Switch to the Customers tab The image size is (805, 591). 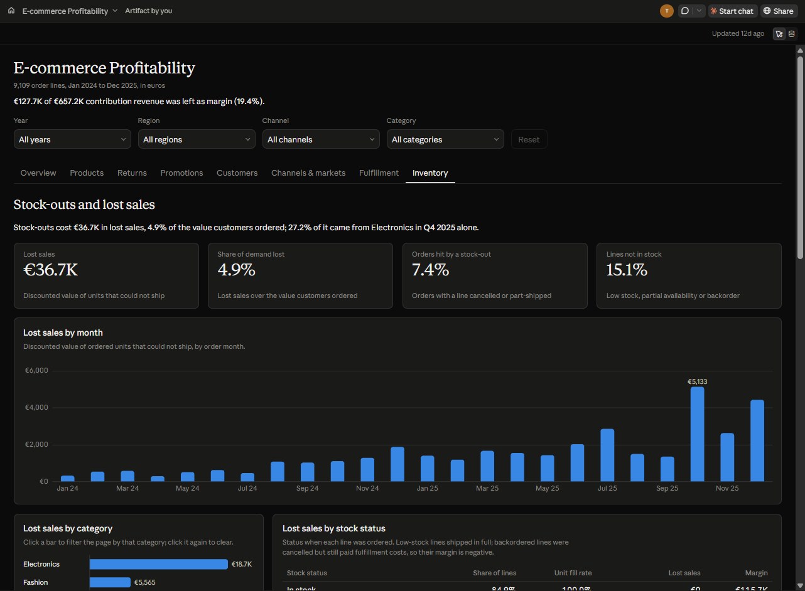[237, 173]
